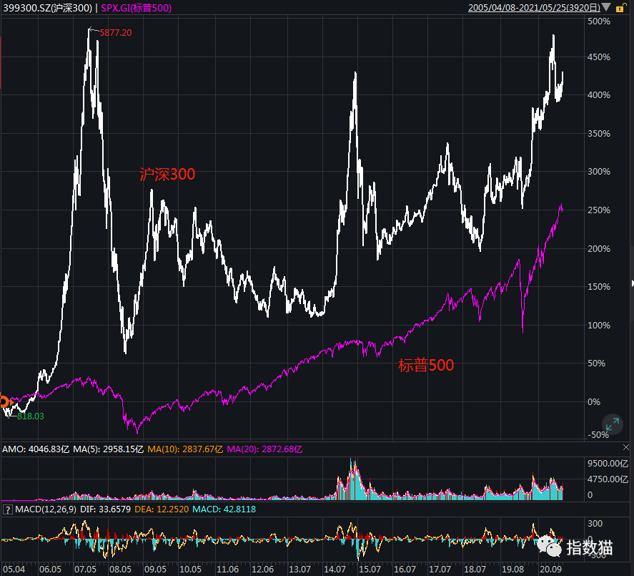Click the 5877.20 peak price label

pos(116,33)
